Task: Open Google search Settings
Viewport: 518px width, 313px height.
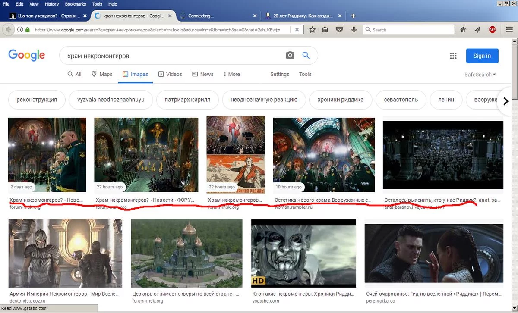Action: [280, 74]
